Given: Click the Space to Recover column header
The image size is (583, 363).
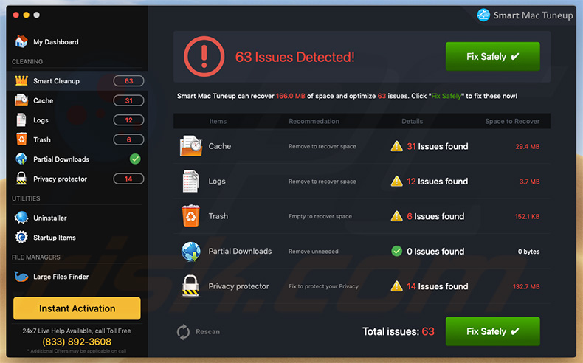Looking at the screenshot, I should (x=512, y=121).
